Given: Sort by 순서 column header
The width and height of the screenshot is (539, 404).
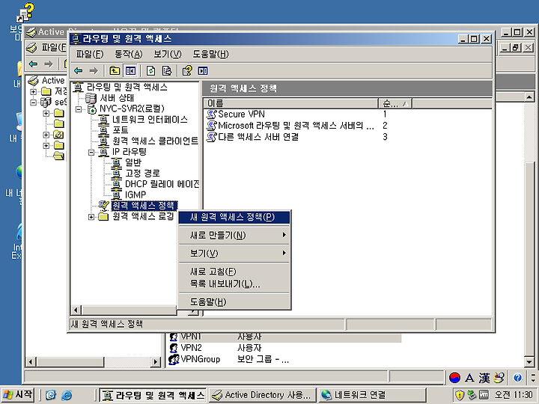Looking at the screenshot, I should 395,103.
